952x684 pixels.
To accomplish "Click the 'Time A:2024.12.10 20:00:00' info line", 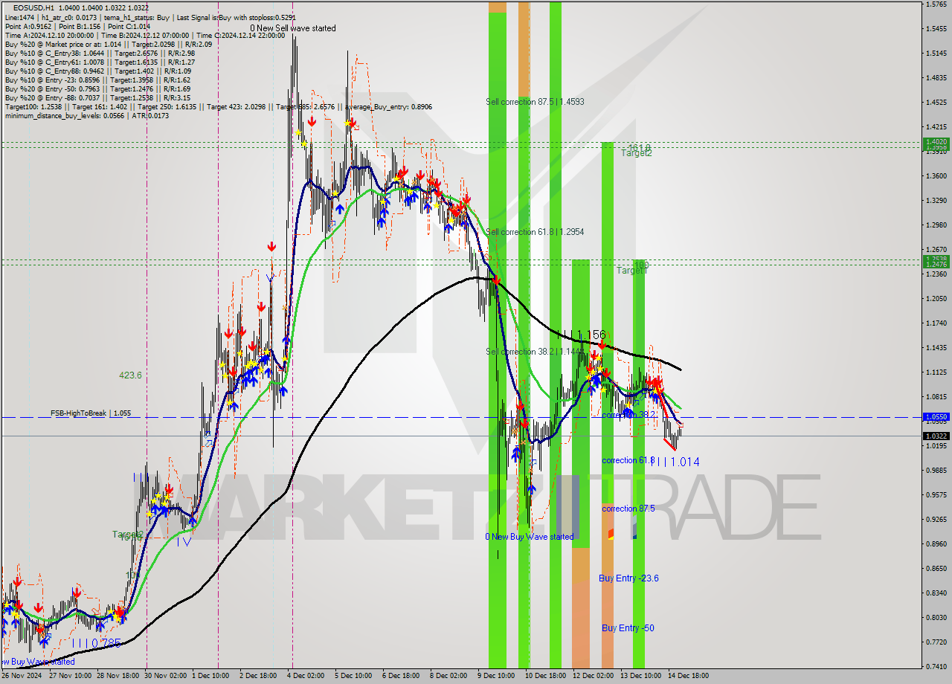I will [x=144, y=35].
